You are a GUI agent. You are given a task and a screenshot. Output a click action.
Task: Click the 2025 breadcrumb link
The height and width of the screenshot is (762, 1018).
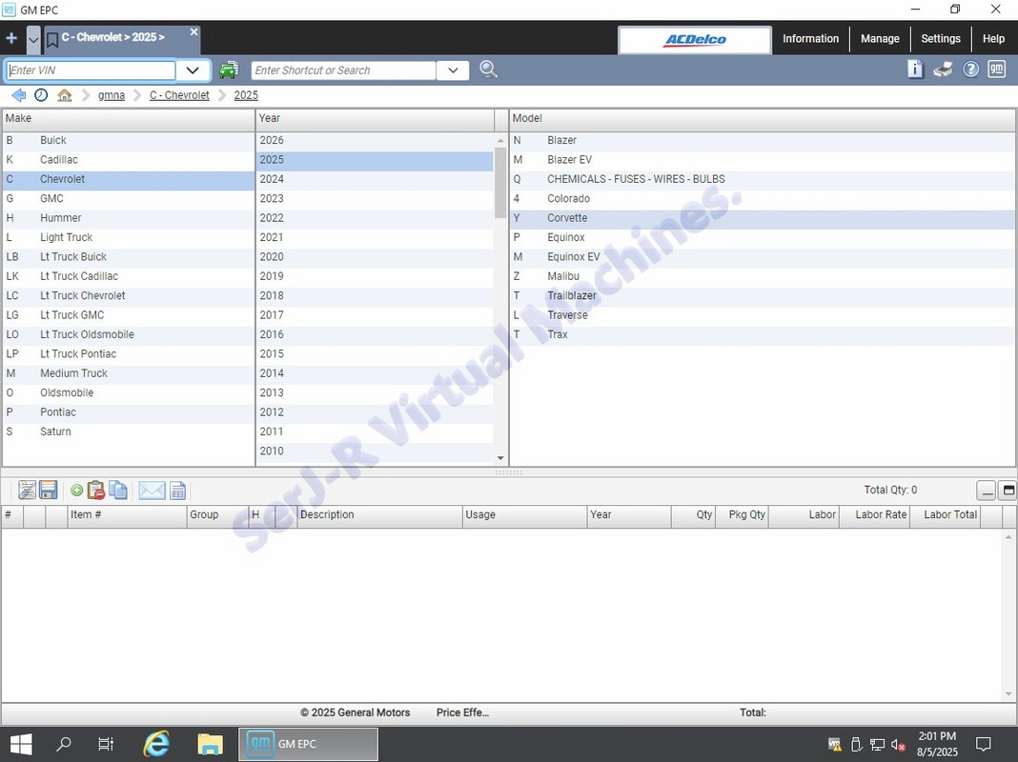(x=246, y=95)
